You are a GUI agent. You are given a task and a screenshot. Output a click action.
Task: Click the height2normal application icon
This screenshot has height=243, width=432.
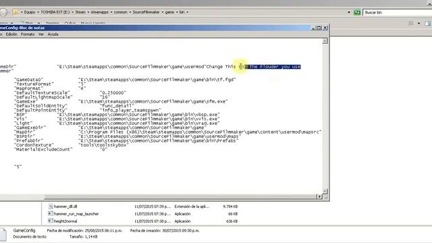[51, 221]
